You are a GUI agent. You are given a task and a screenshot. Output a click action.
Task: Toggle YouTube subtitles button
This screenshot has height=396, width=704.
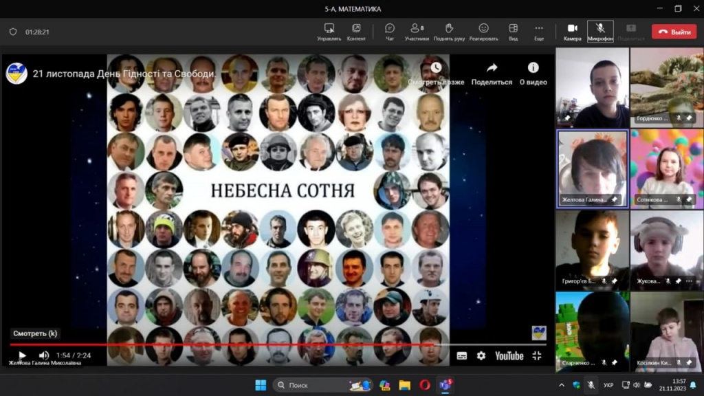tap(461, 355)
